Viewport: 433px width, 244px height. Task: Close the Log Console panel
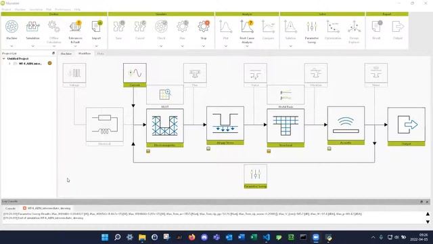click(427, 202)
